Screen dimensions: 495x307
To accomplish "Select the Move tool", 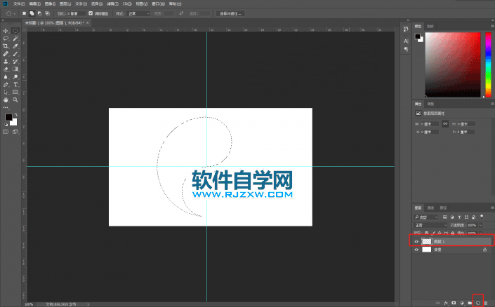I will 6,31.
